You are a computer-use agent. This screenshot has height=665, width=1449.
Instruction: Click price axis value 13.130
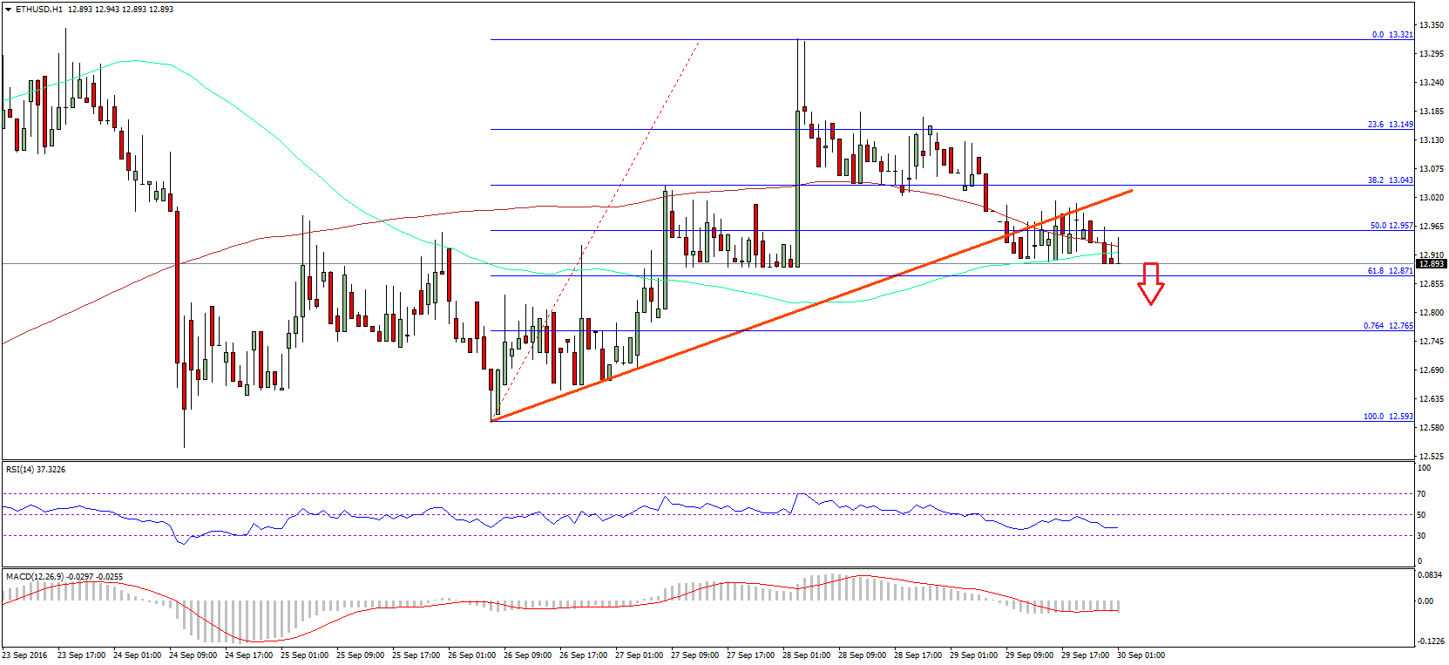point(1432,140)
